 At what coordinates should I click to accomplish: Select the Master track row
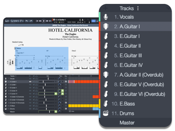[x=127, y=123]
